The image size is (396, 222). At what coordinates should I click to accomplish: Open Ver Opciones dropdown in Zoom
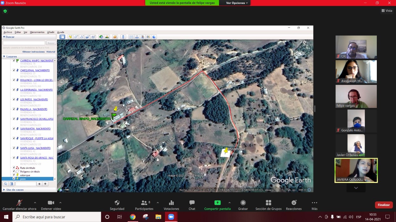pyautogui.click(x=237, y=3)
